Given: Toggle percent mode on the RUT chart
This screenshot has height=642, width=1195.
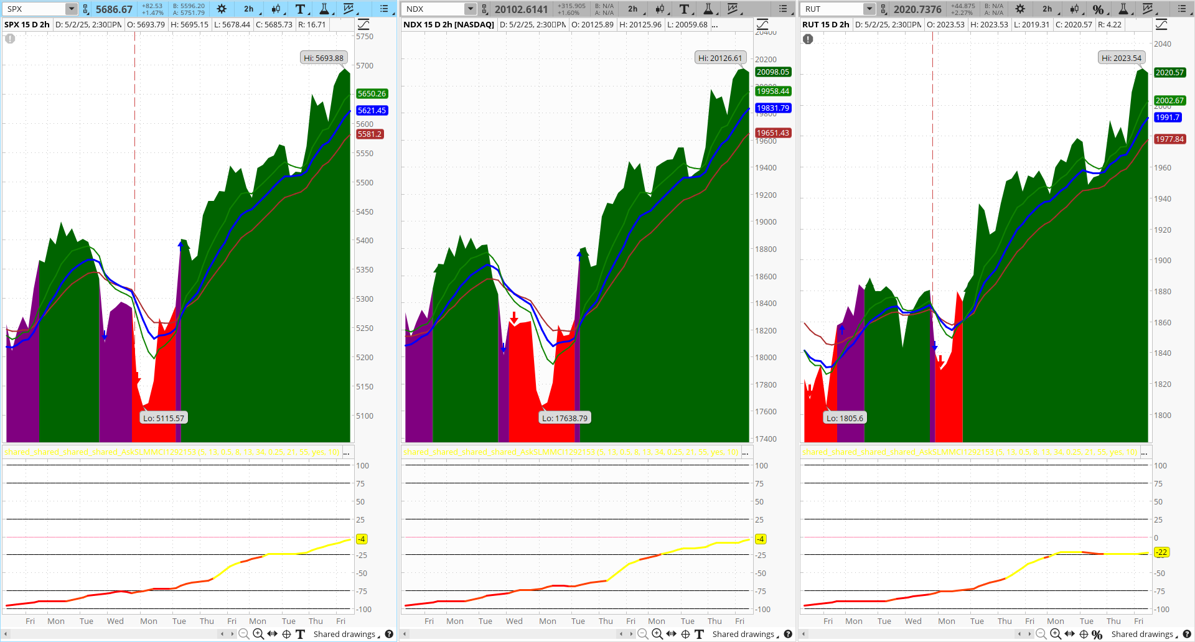Looking at the screenshot, I should (x=1099, y=9).
